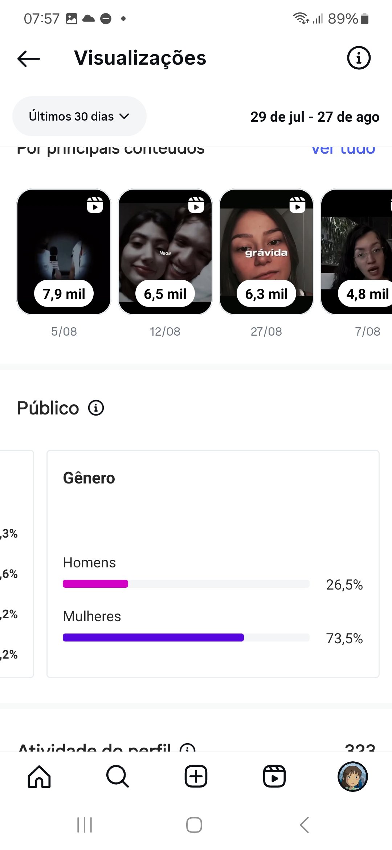The image size is (392, 850).
Task: Tap the Android home navigation button
Action: (x=194, y=825)
